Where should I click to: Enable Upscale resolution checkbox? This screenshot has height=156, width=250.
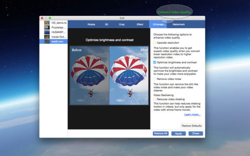155,43
